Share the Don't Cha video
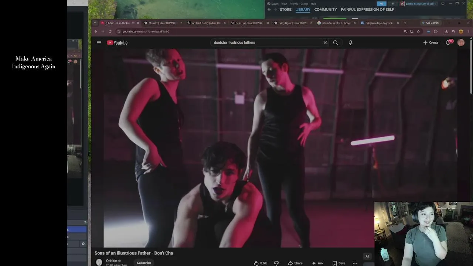Viewport: 473px width, 266px height. click(295, 263)
